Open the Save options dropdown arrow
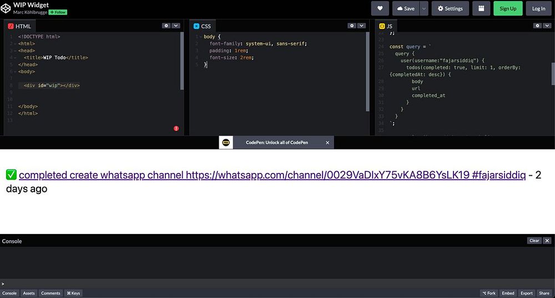This screenshot has height=298, width=555. tap(424, 8)
